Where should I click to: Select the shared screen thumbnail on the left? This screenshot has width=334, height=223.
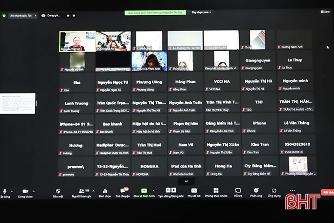pyautogui.click(x=17, y=103)
